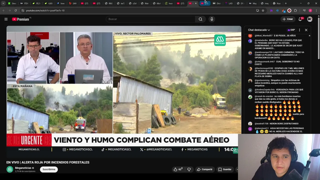Screen dimensions: 320x180
Task: Open the blue sound-wave extension icon
Action: 277,10
